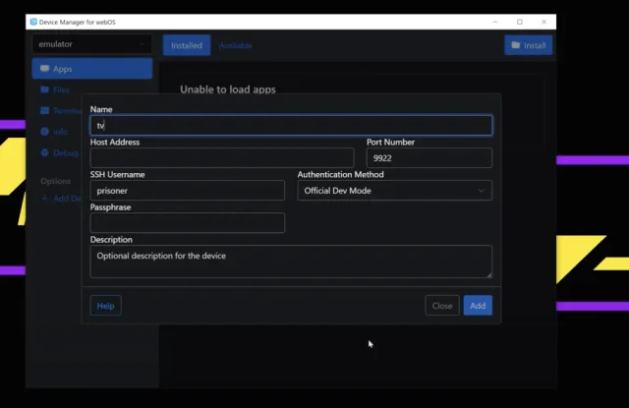Focus the Host Address input field
The image size is (629, 408).
(221, 158)
